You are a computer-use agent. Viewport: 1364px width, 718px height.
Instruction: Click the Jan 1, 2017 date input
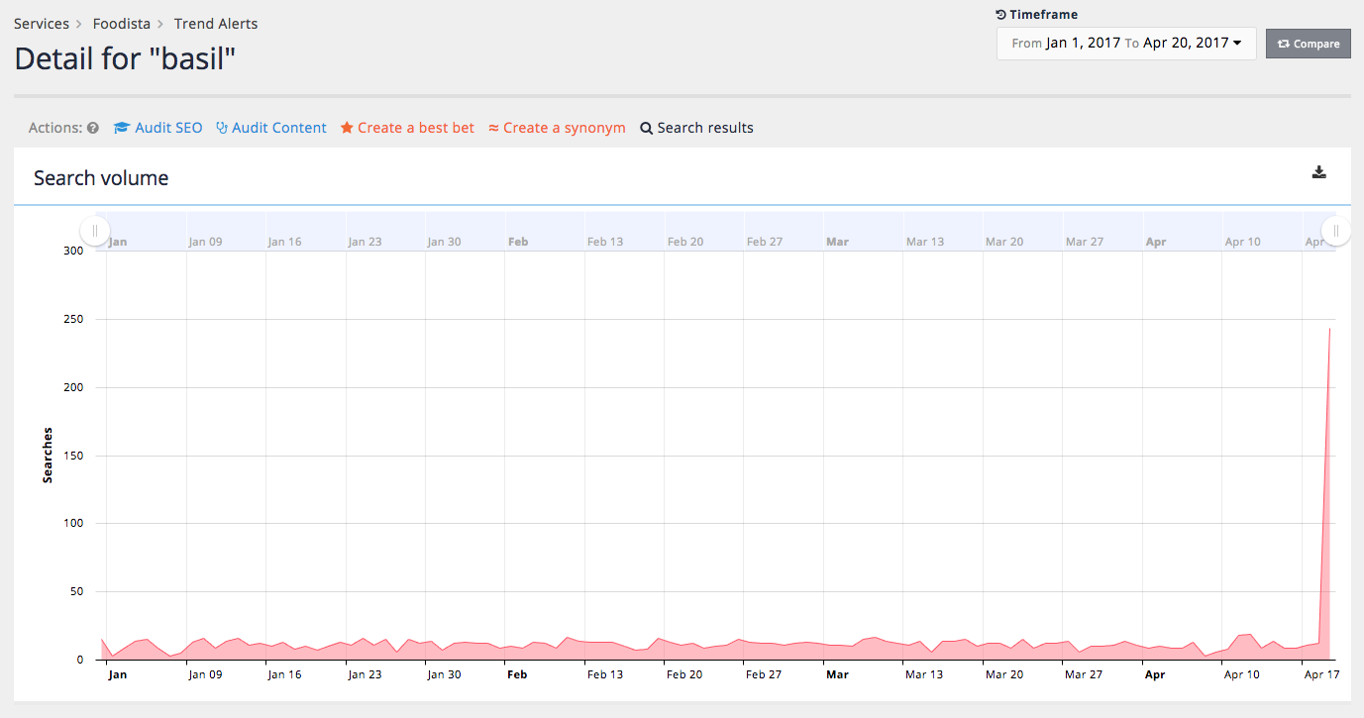click(x=1085, y=44)
